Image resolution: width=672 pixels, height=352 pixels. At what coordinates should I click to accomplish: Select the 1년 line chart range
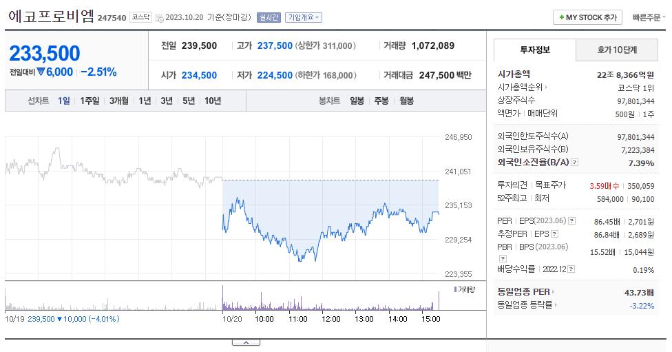tap(145, 101)
